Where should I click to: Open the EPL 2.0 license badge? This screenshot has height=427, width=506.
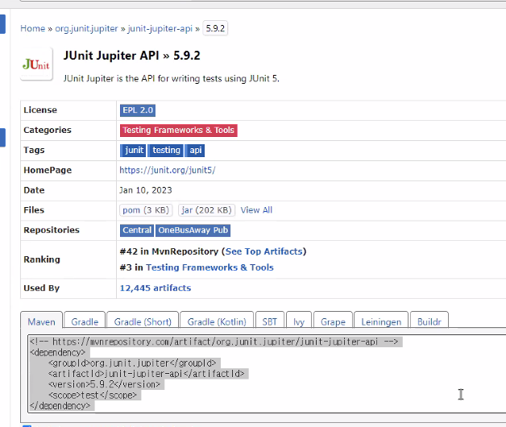pos(138,110)
